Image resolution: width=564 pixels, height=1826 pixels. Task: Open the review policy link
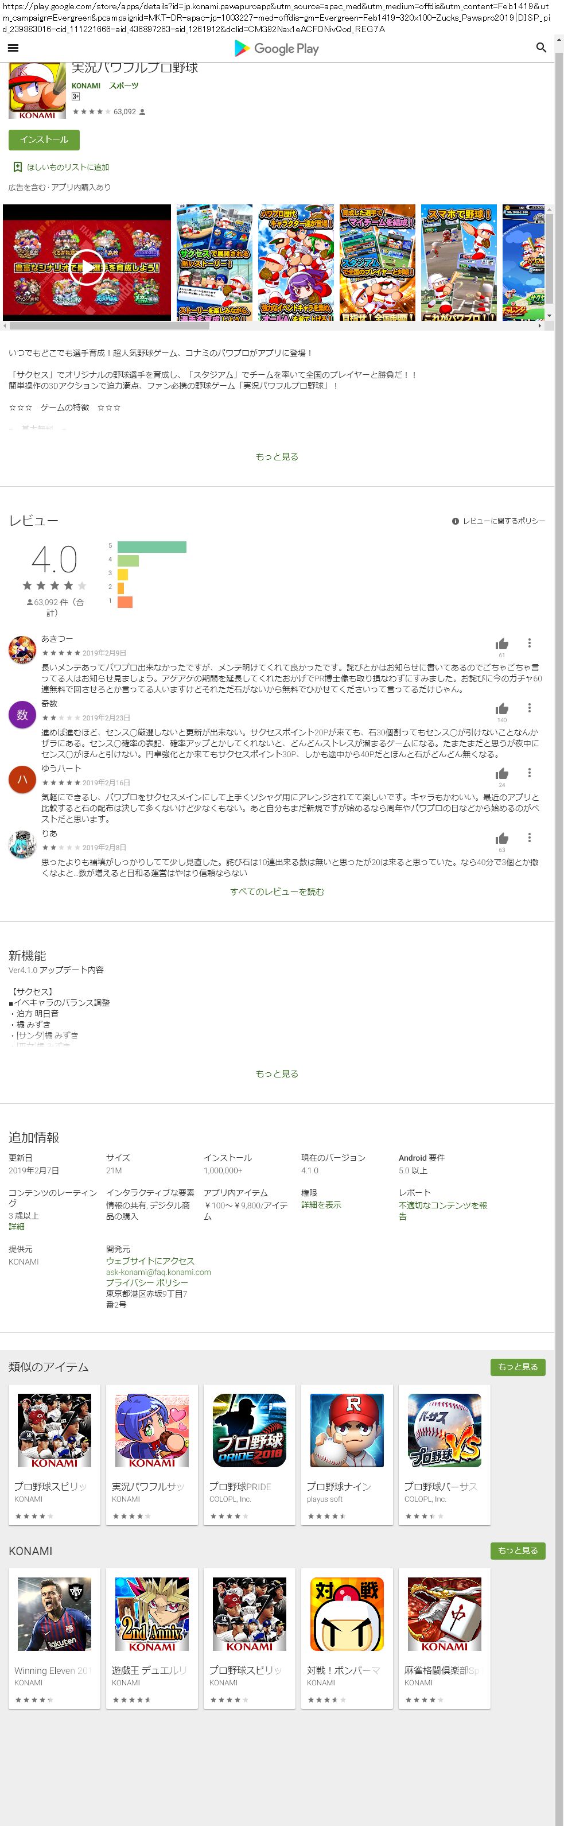point(504,521)
